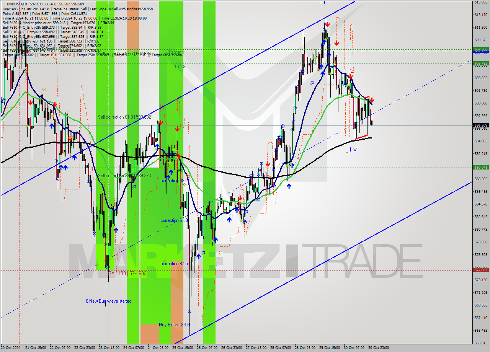Select the '26 Oct 07:00' time label

[x=206, y=348]
